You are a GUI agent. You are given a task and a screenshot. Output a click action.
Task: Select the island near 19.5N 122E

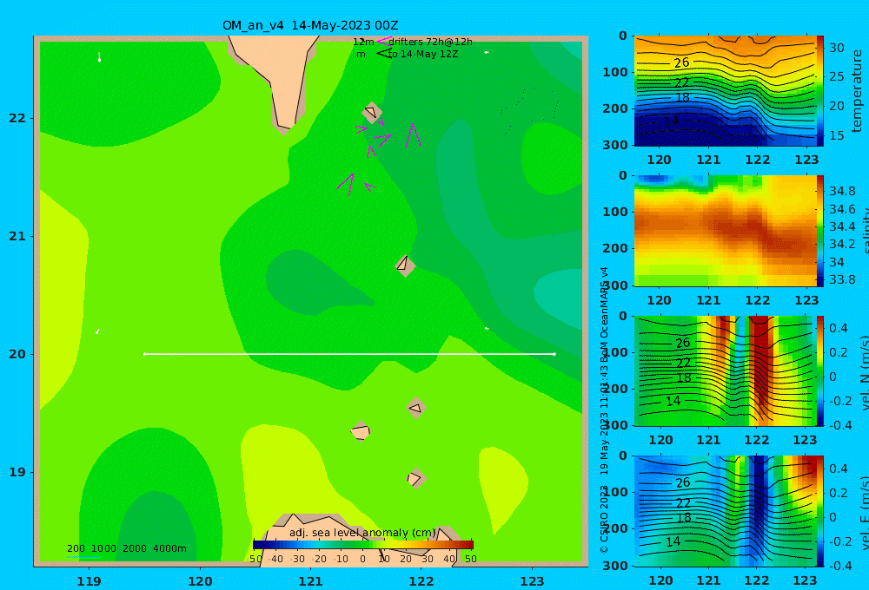(x=416, y=408)
